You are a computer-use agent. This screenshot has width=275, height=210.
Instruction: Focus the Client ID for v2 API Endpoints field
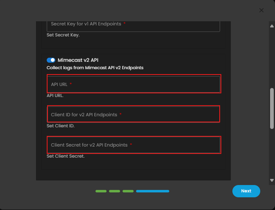click(133, 115)
